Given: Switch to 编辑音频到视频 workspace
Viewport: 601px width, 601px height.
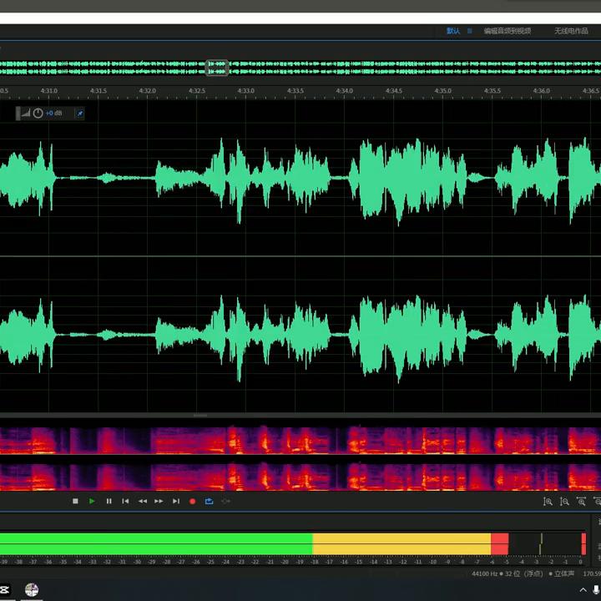Looking at the screenshot, I should click(507, 31).
